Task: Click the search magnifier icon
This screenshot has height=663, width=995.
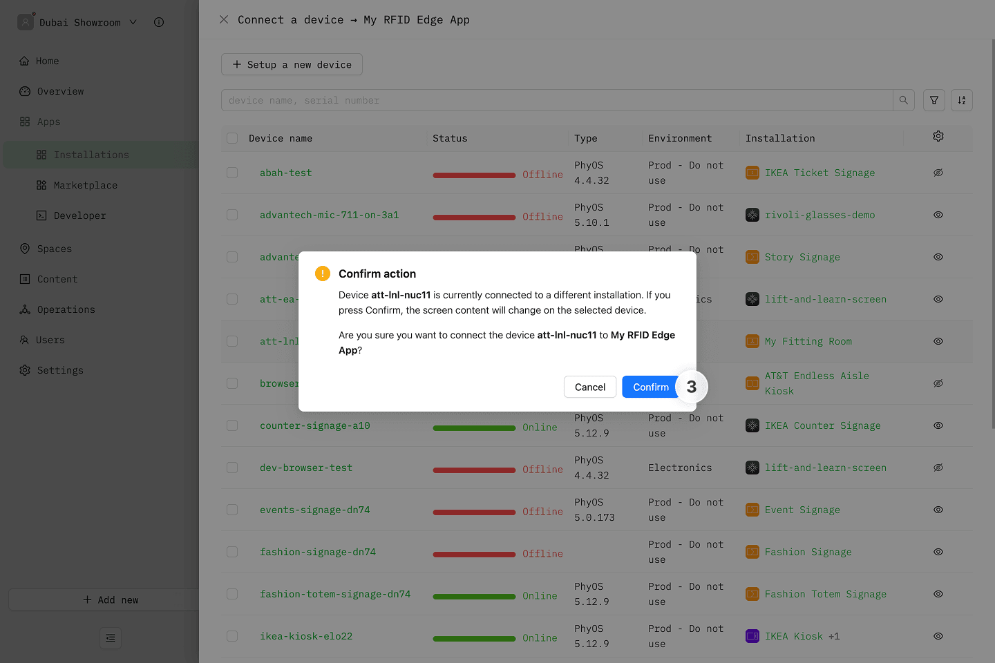Action: [904, 100]
